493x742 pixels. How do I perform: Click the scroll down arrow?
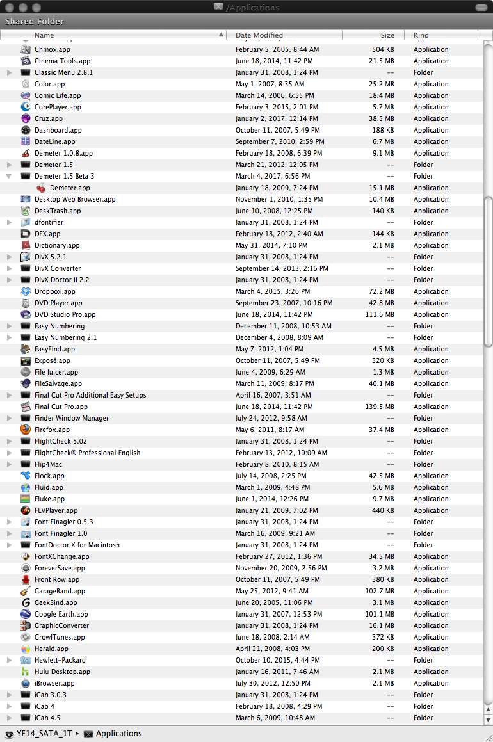pos(489,720)
